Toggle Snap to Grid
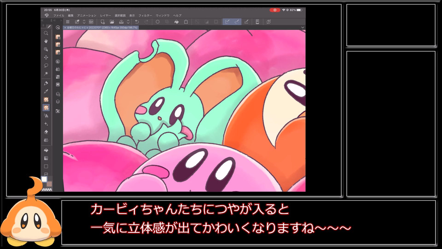 tap(246, 22)
